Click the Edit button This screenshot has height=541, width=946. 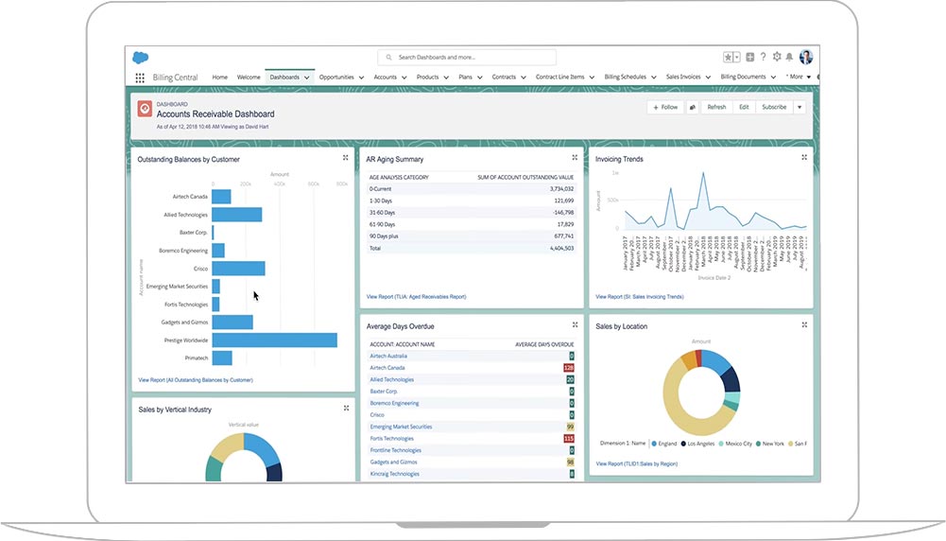click(744, 108)
